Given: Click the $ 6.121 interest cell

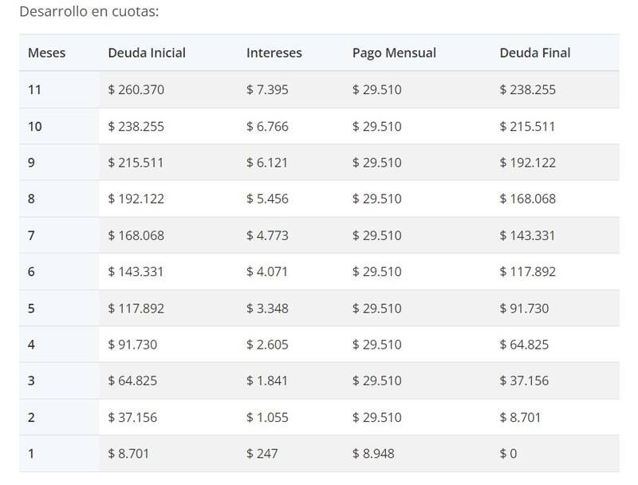Looking at the screenshot, I should [x=267, y=163].
